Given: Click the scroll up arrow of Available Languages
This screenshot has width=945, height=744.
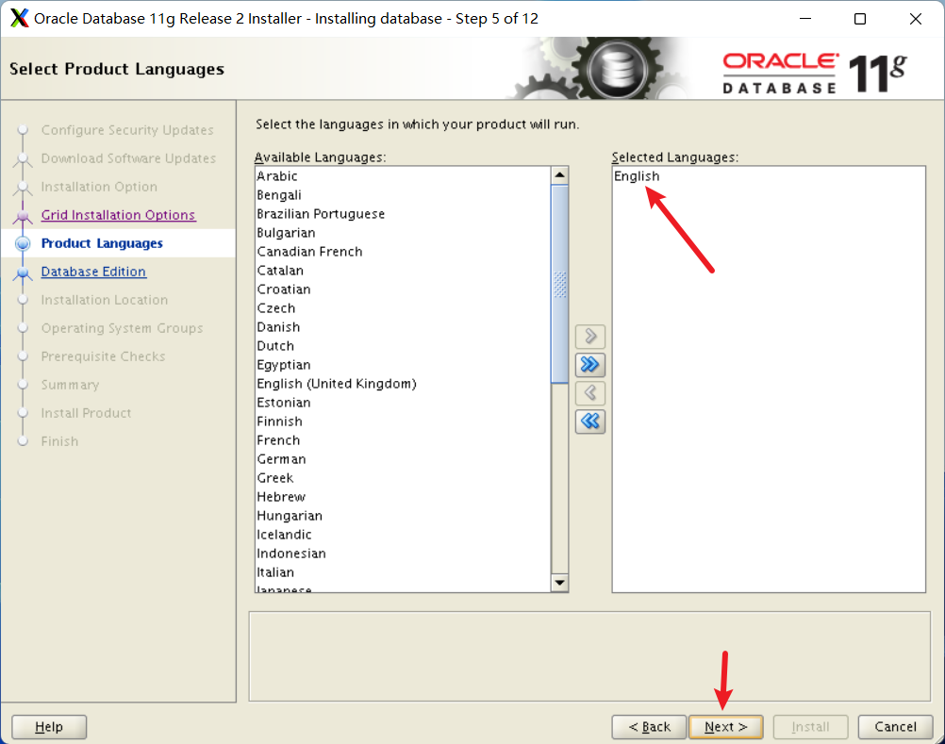Looking at the screenshot, I should click(560, 175).
